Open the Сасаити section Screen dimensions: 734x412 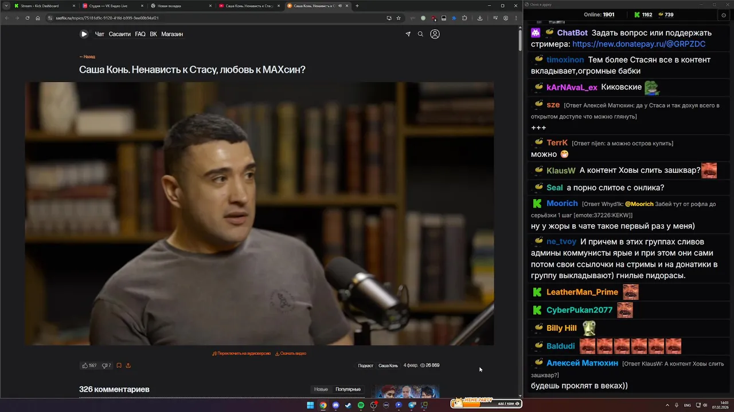click(119, 34)
